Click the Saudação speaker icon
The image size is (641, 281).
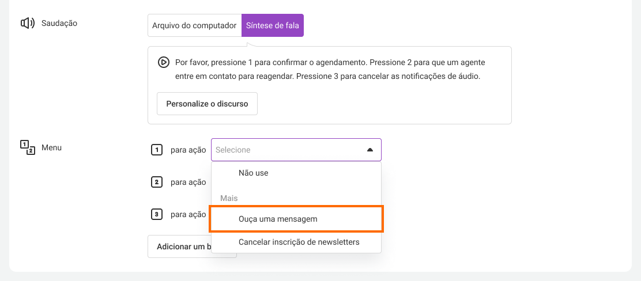point(28,23)
